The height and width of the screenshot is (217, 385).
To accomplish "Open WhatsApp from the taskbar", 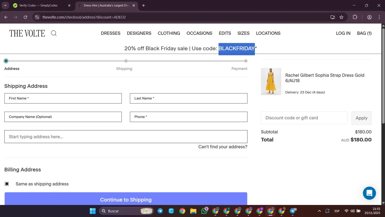I will 204,211.
